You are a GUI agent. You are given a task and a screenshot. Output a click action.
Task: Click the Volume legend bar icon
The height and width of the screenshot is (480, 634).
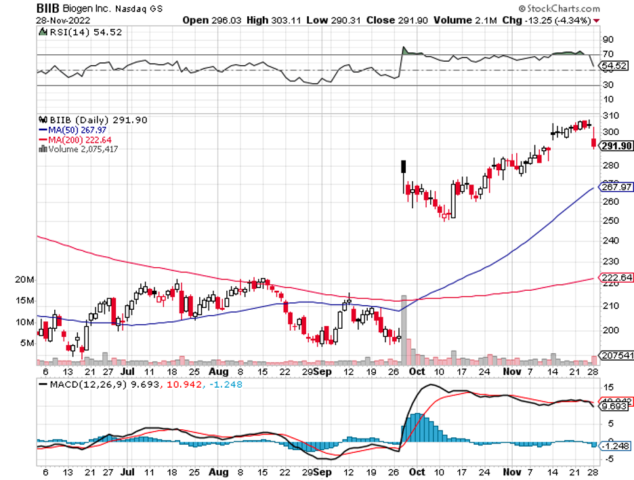pos(43,149)
